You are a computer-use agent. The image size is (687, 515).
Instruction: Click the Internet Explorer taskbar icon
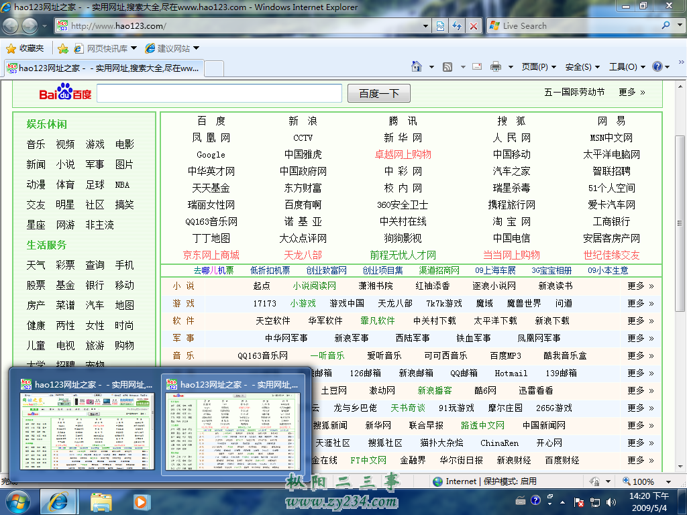coord(58,502)
